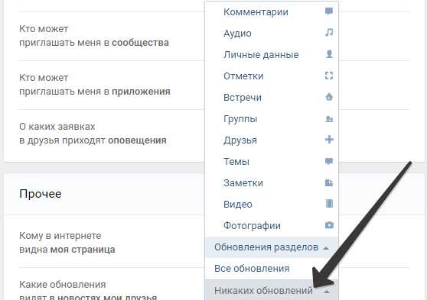Click the camera icon beside Фотографии
This screenshot has height=300, width=427.
coord(329,225)
